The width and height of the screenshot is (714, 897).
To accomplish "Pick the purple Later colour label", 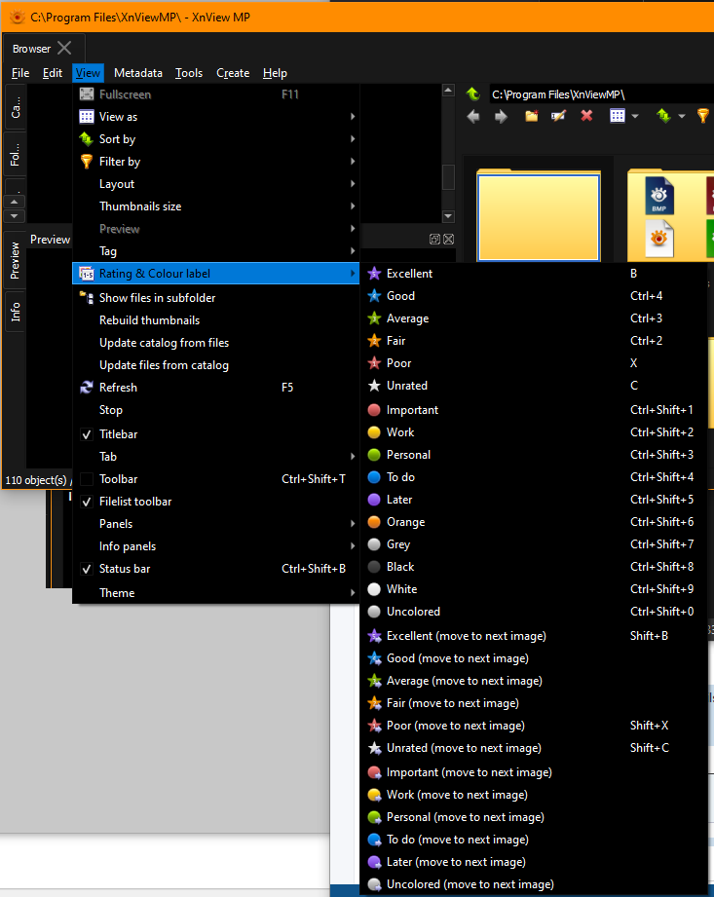I will (533, 499).
